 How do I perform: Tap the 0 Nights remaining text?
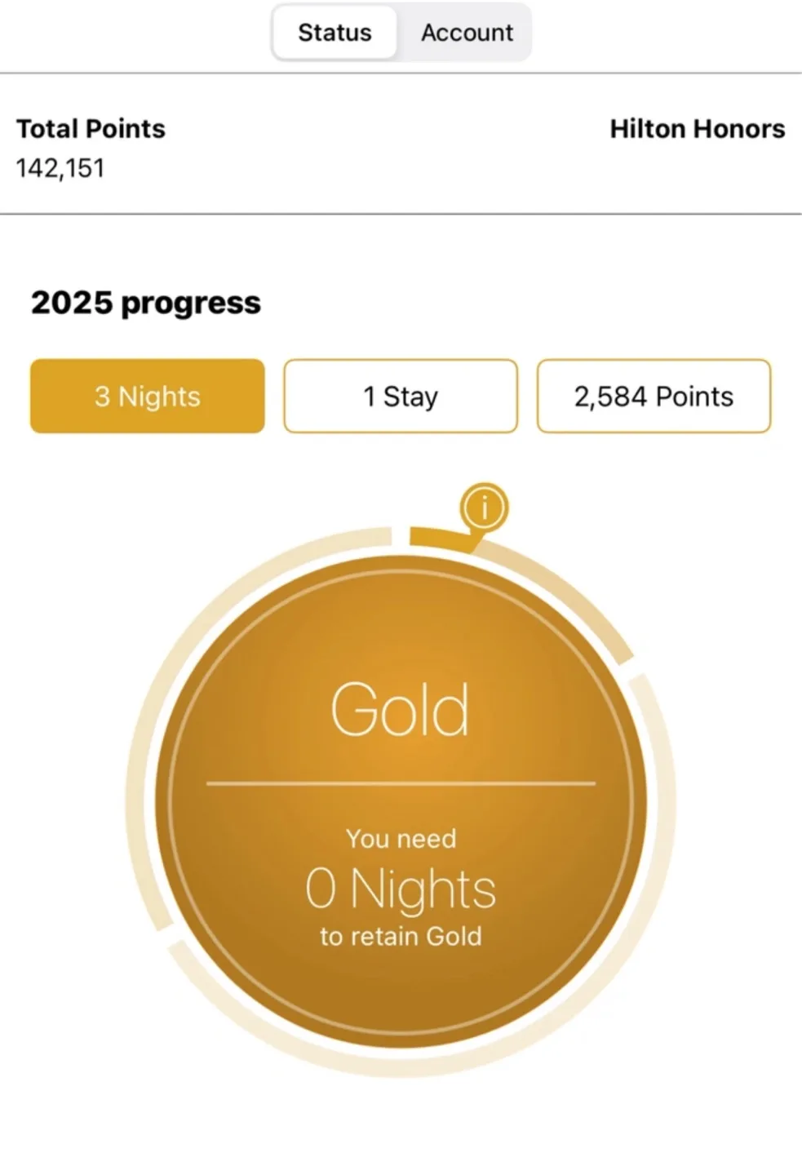(401, 889)
